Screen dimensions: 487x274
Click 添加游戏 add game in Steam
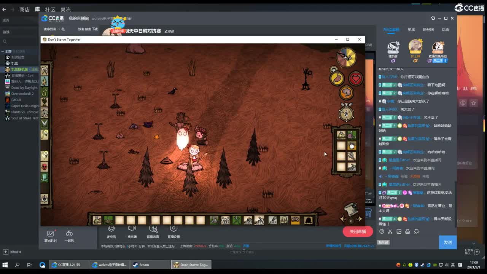[13, 252]
